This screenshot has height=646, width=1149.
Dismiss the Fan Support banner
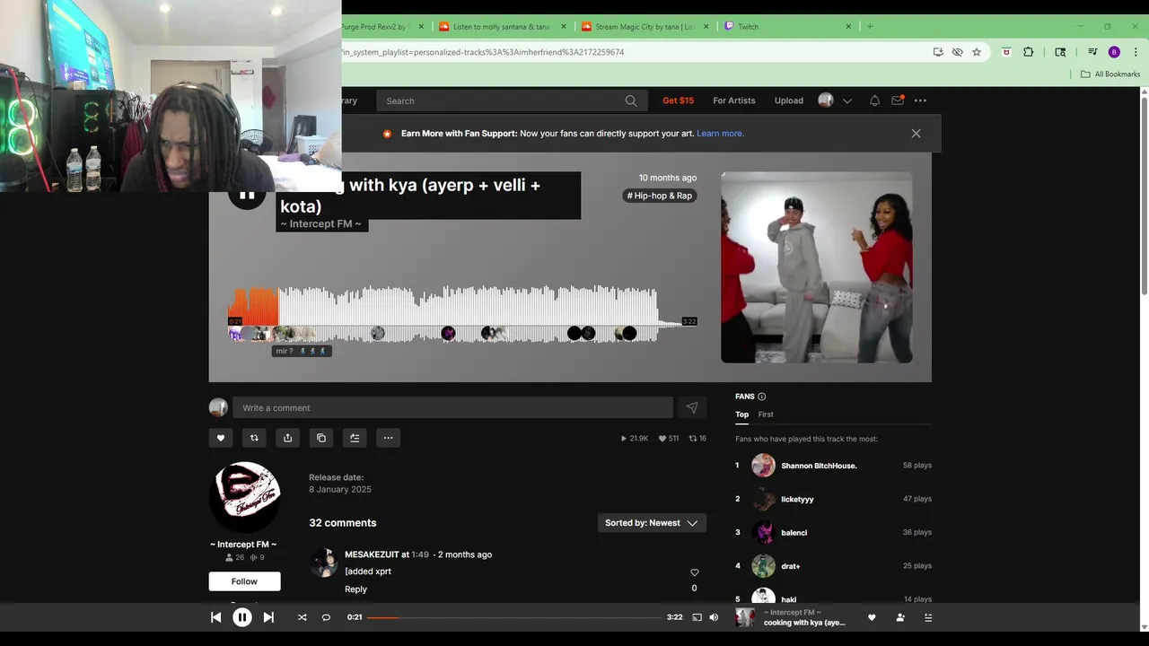[x=916, y=134]
